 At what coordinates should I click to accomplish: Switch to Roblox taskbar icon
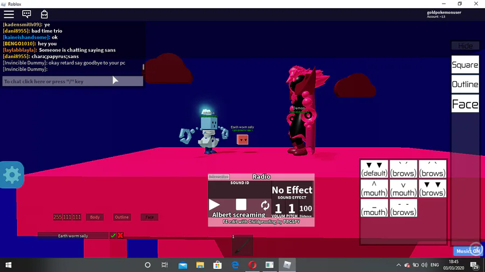click(x=287, y=265)
